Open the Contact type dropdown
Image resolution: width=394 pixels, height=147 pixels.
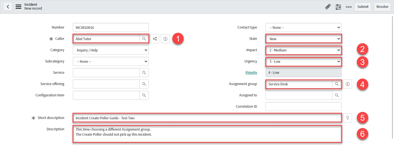click(303, 27)
